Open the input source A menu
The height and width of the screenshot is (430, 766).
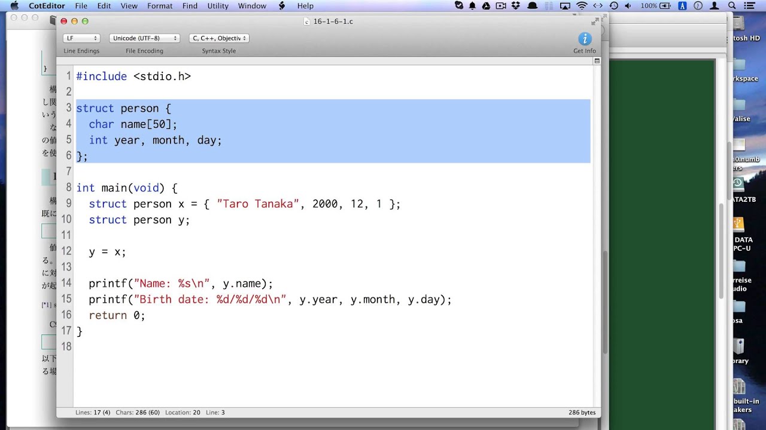coord(683,5)
